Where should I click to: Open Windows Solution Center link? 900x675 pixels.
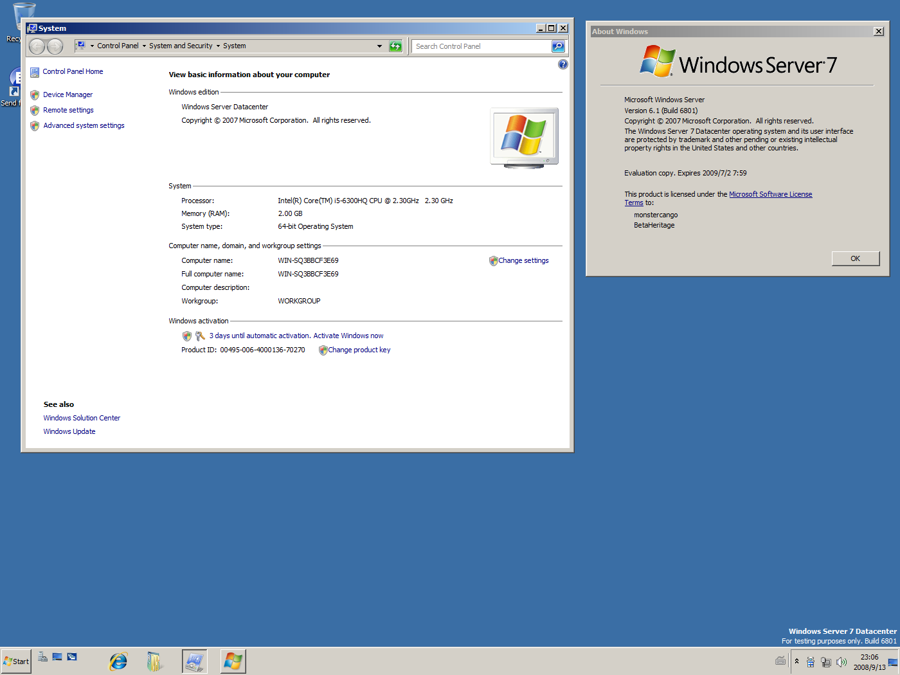coord(82,419)
